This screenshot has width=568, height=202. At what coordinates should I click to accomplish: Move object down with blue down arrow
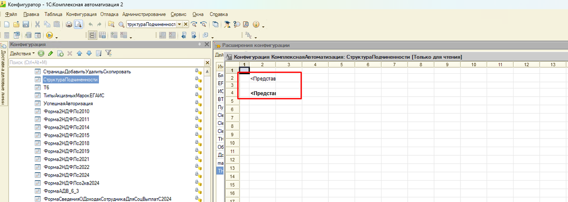[x=89, y=53]
